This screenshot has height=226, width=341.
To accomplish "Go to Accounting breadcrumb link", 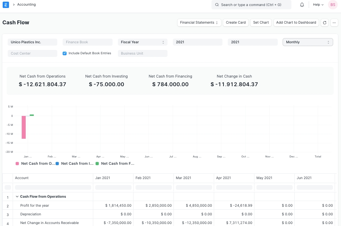I will [x=26, y=5].
